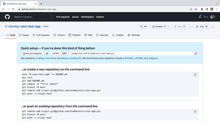Click the site lock icon
The height and width of the screenshot is (124, 220).
tap(19, 9)
